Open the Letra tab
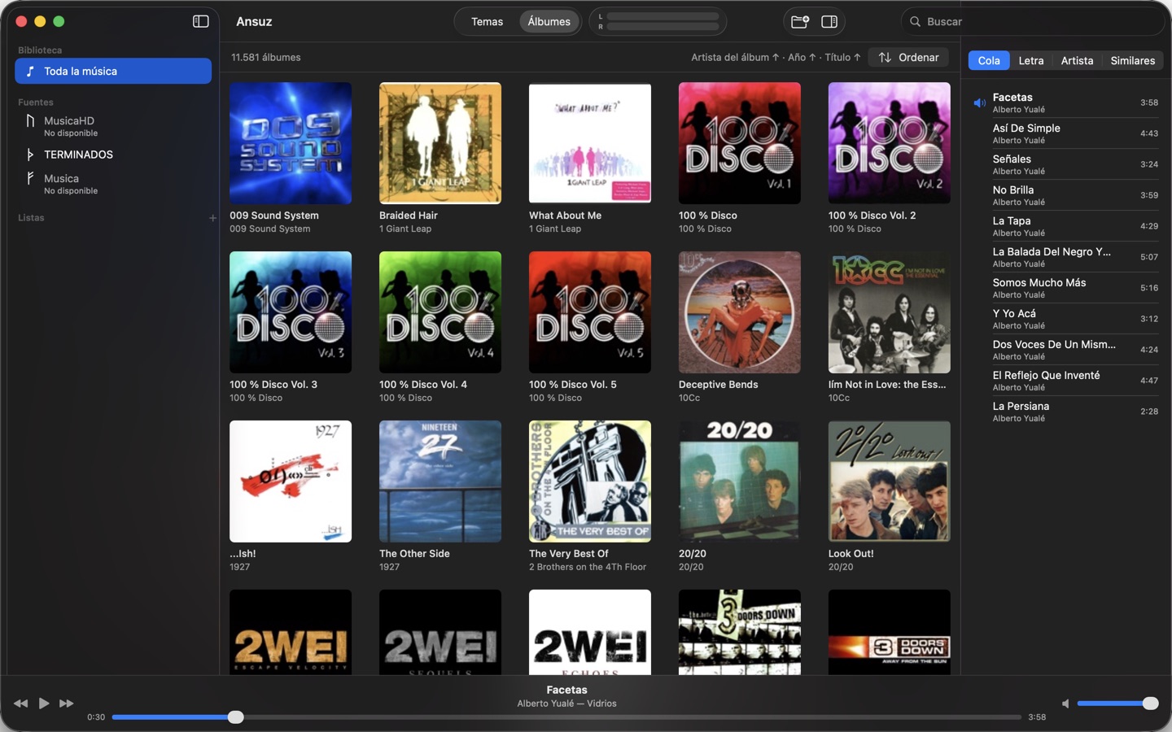This screenshot has height=732, width=1172. tap(1030, 60)
